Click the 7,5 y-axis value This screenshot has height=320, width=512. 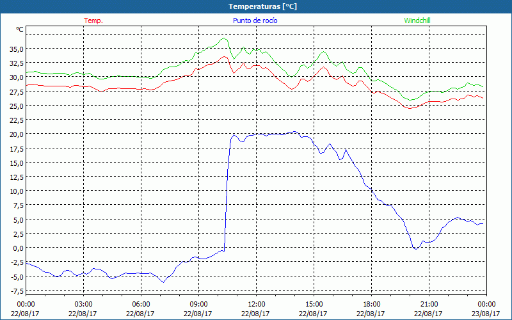pos(19,205)
